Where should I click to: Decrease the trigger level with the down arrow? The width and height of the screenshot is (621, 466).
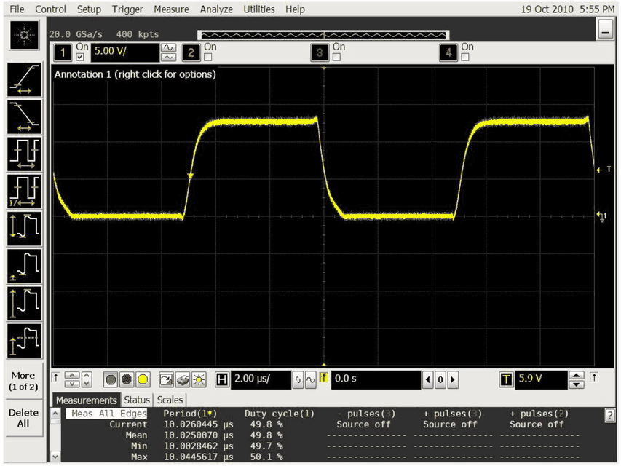tap(577, 384)
